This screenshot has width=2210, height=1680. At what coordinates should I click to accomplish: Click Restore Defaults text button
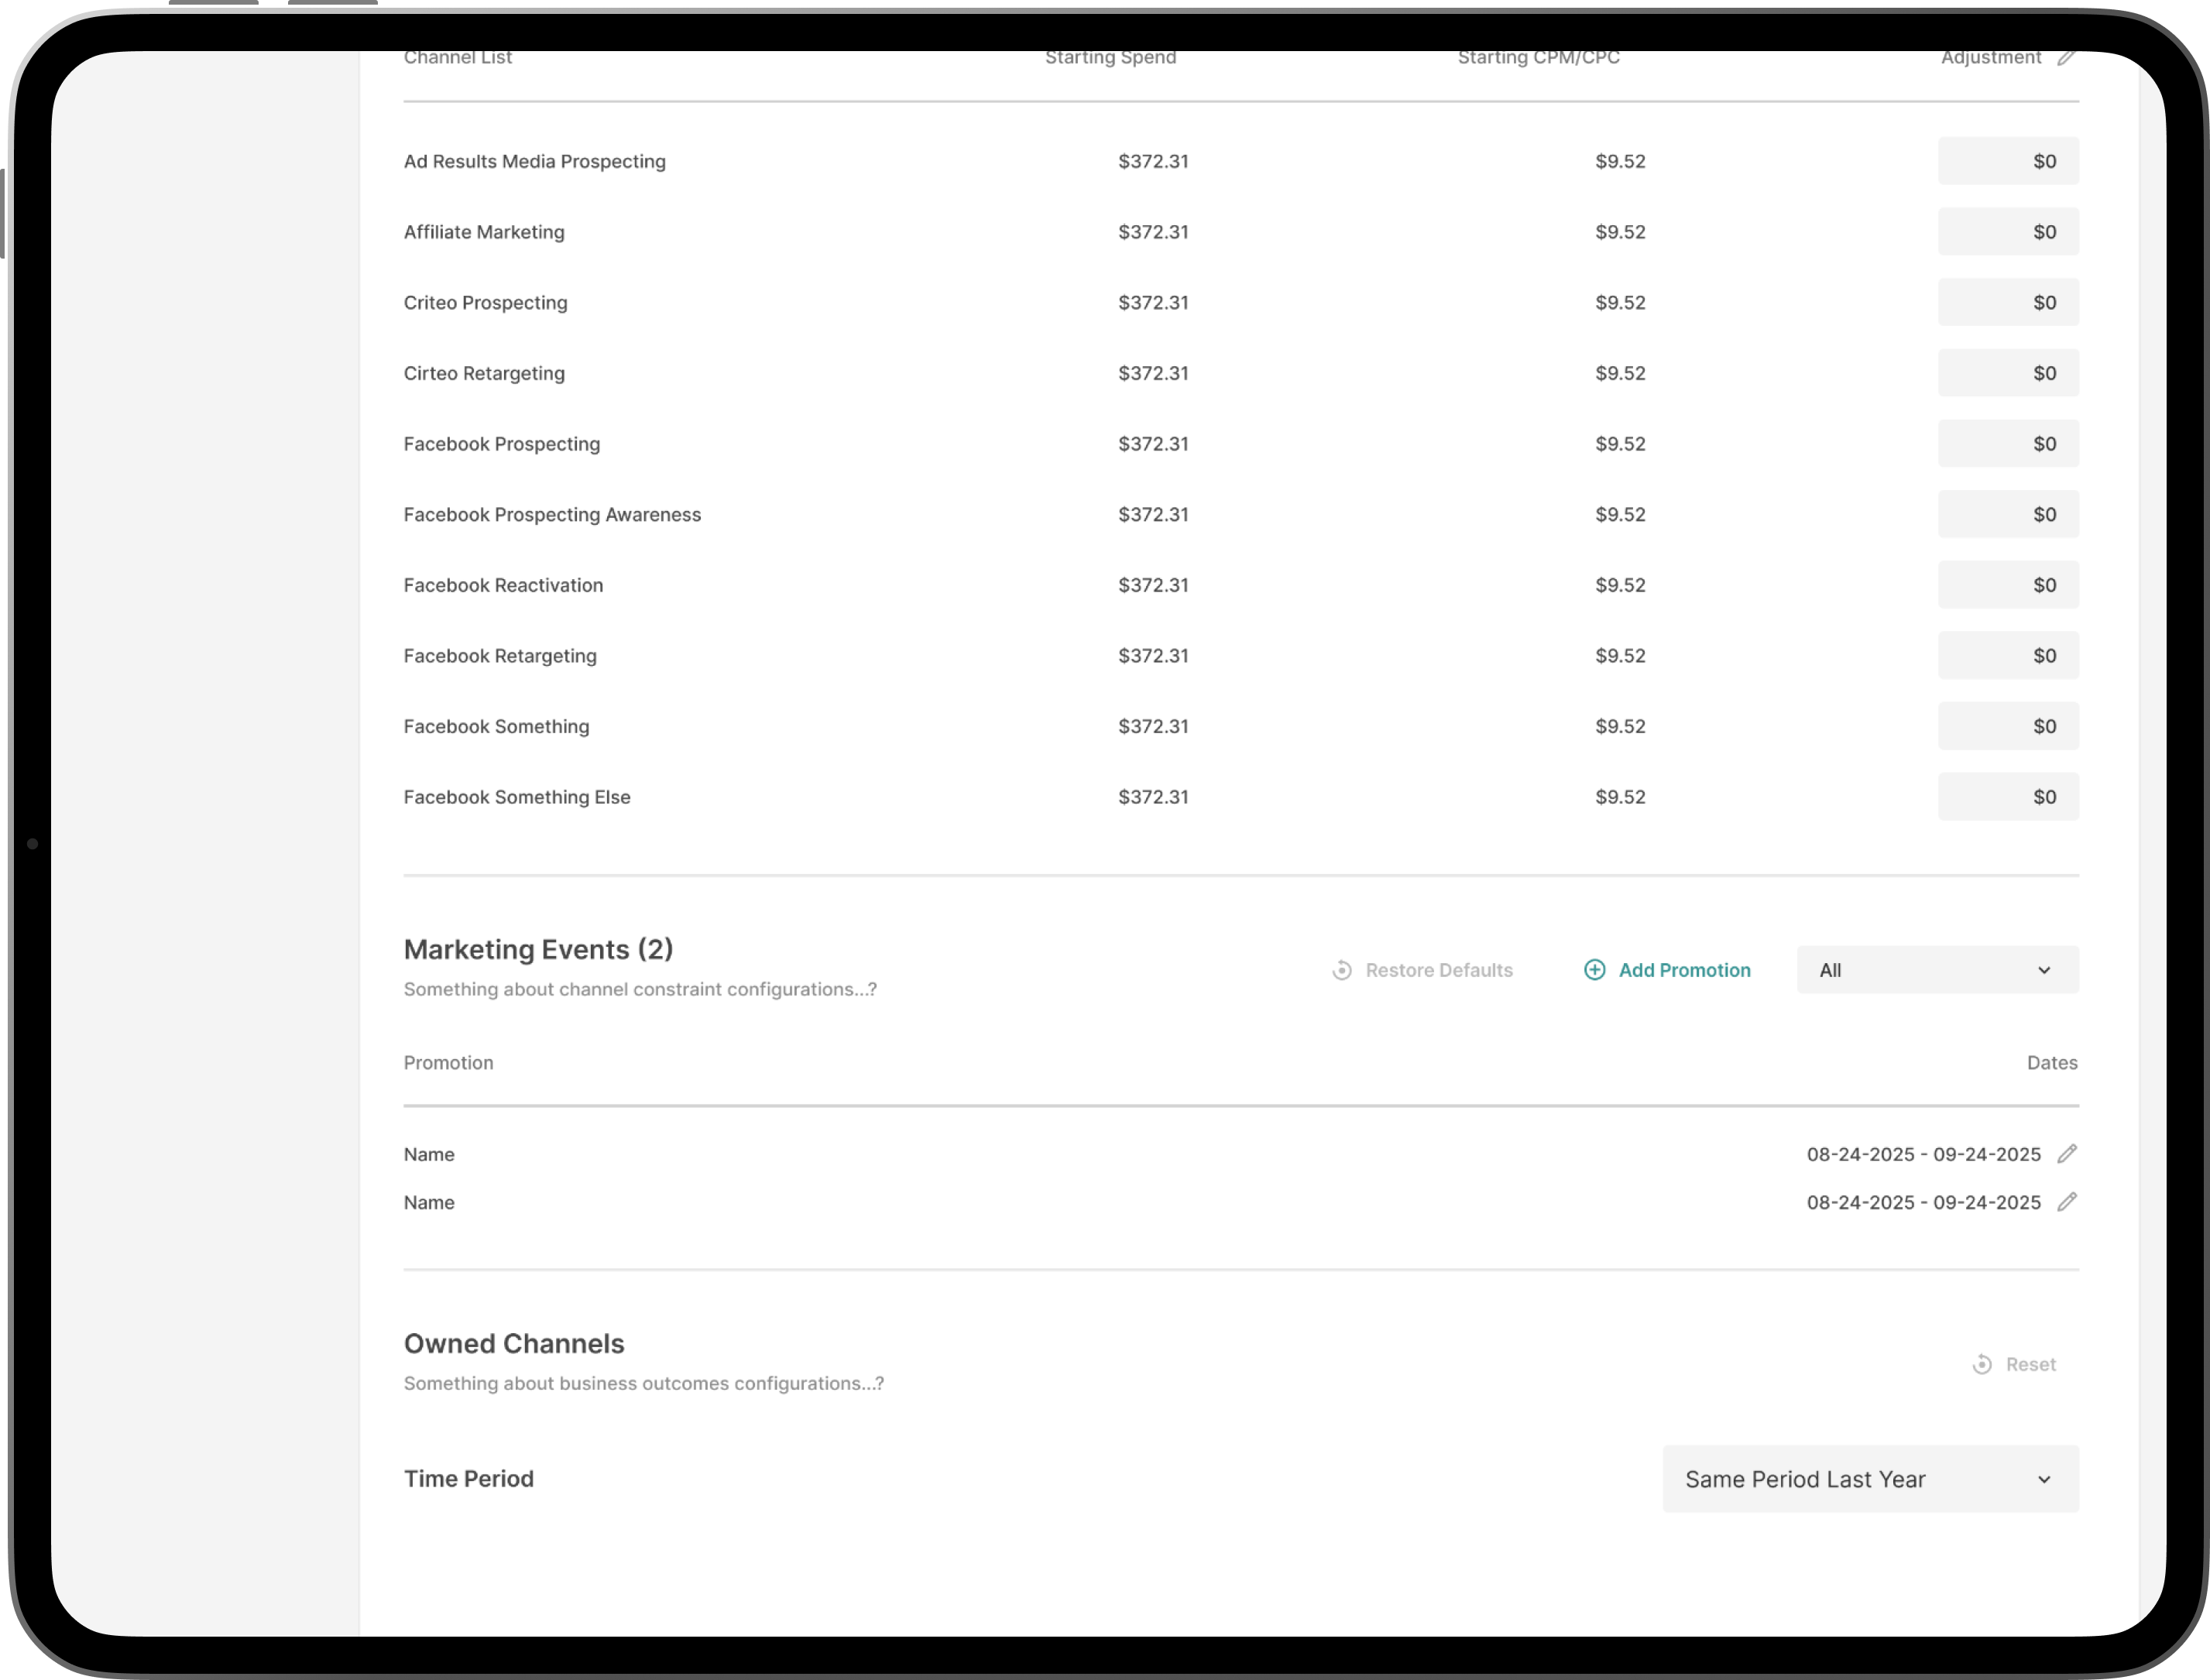click(x=1438, y=970)
